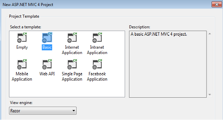Screen dimensions: 223x120
Task: Click the 'Facebook Application' label text
Action: point(97,76)
